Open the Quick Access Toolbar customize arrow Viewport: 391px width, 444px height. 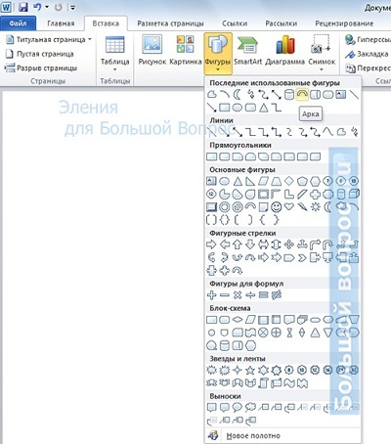[73, 7]
